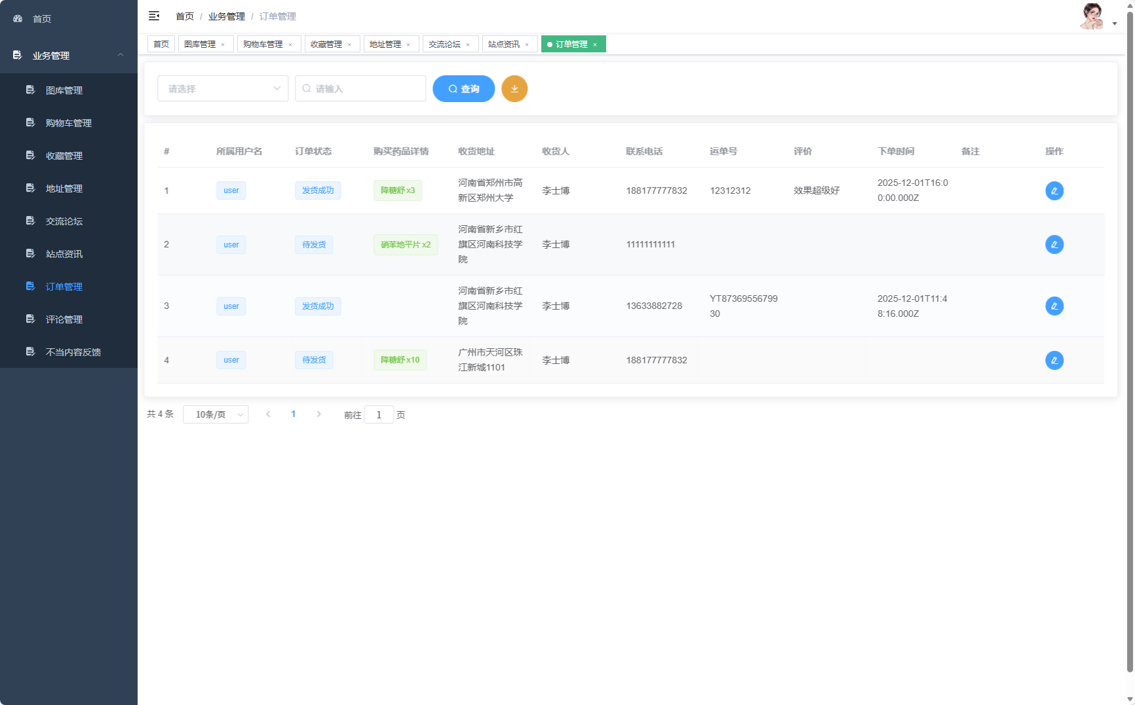Edit order row 1 with pencil icon
The height and width of the screenshot is (705, 1135).
(1054, 191)
